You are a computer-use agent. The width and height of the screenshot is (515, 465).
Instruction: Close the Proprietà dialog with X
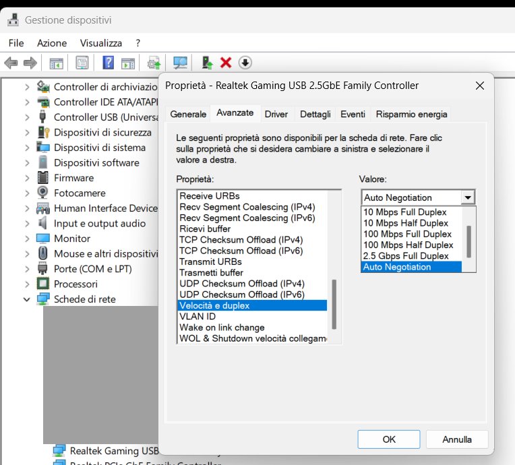[480, 86]
